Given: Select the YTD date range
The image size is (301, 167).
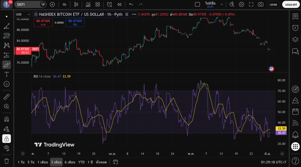Looking at the screenshot, I should 81,162.
